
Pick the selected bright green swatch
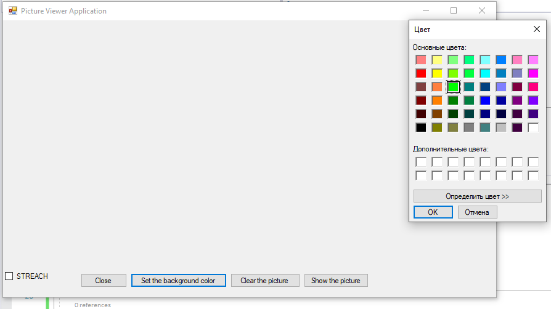[x=453, y=87]
